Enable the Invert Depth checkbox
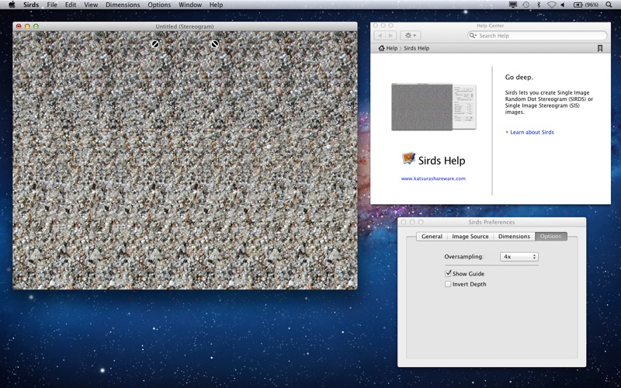The height and width of the screenshot is (388, 621). [x=448, y=284]
